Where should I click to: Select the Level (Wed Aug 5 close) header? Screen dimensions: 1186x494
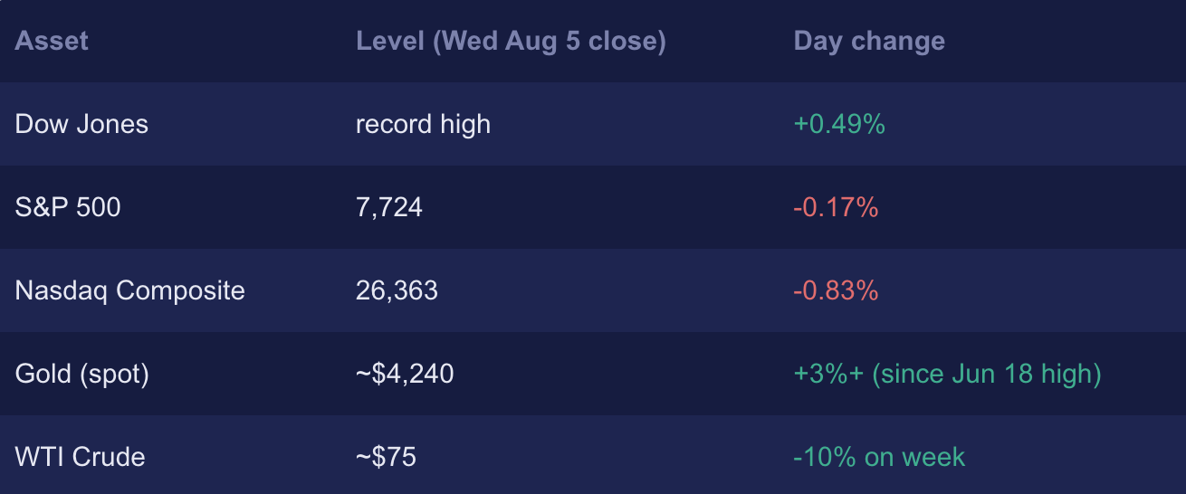[511, 42]
